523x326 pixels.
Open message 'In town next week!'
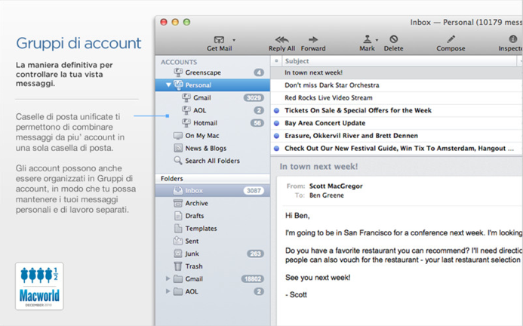coord(396,72)
